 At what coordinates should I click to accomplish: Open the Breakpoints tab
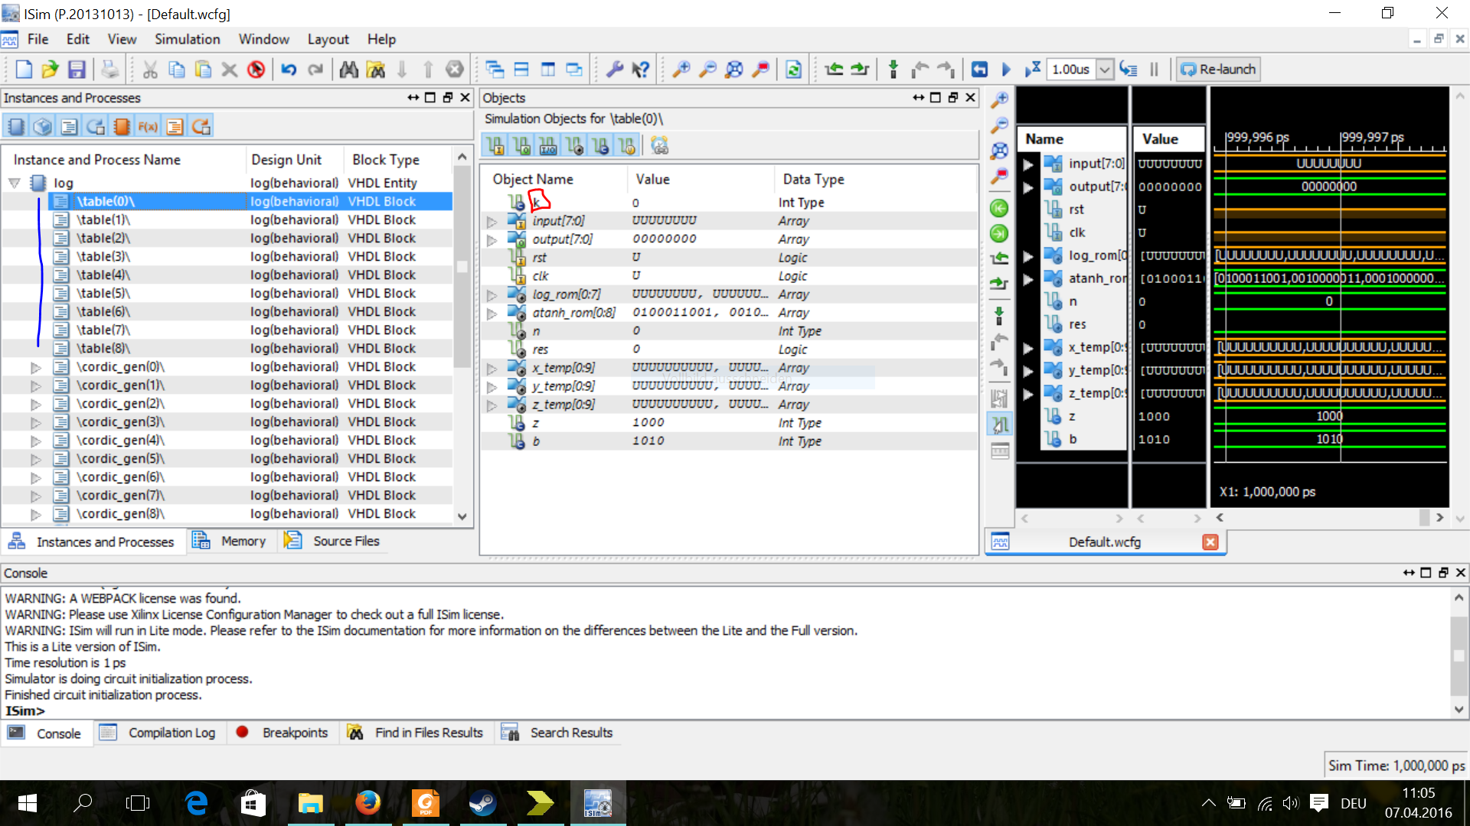tap(283, 733)
